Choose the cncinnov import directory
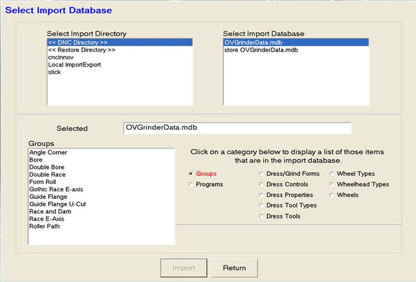416x282 pixels. click(60, 58)
